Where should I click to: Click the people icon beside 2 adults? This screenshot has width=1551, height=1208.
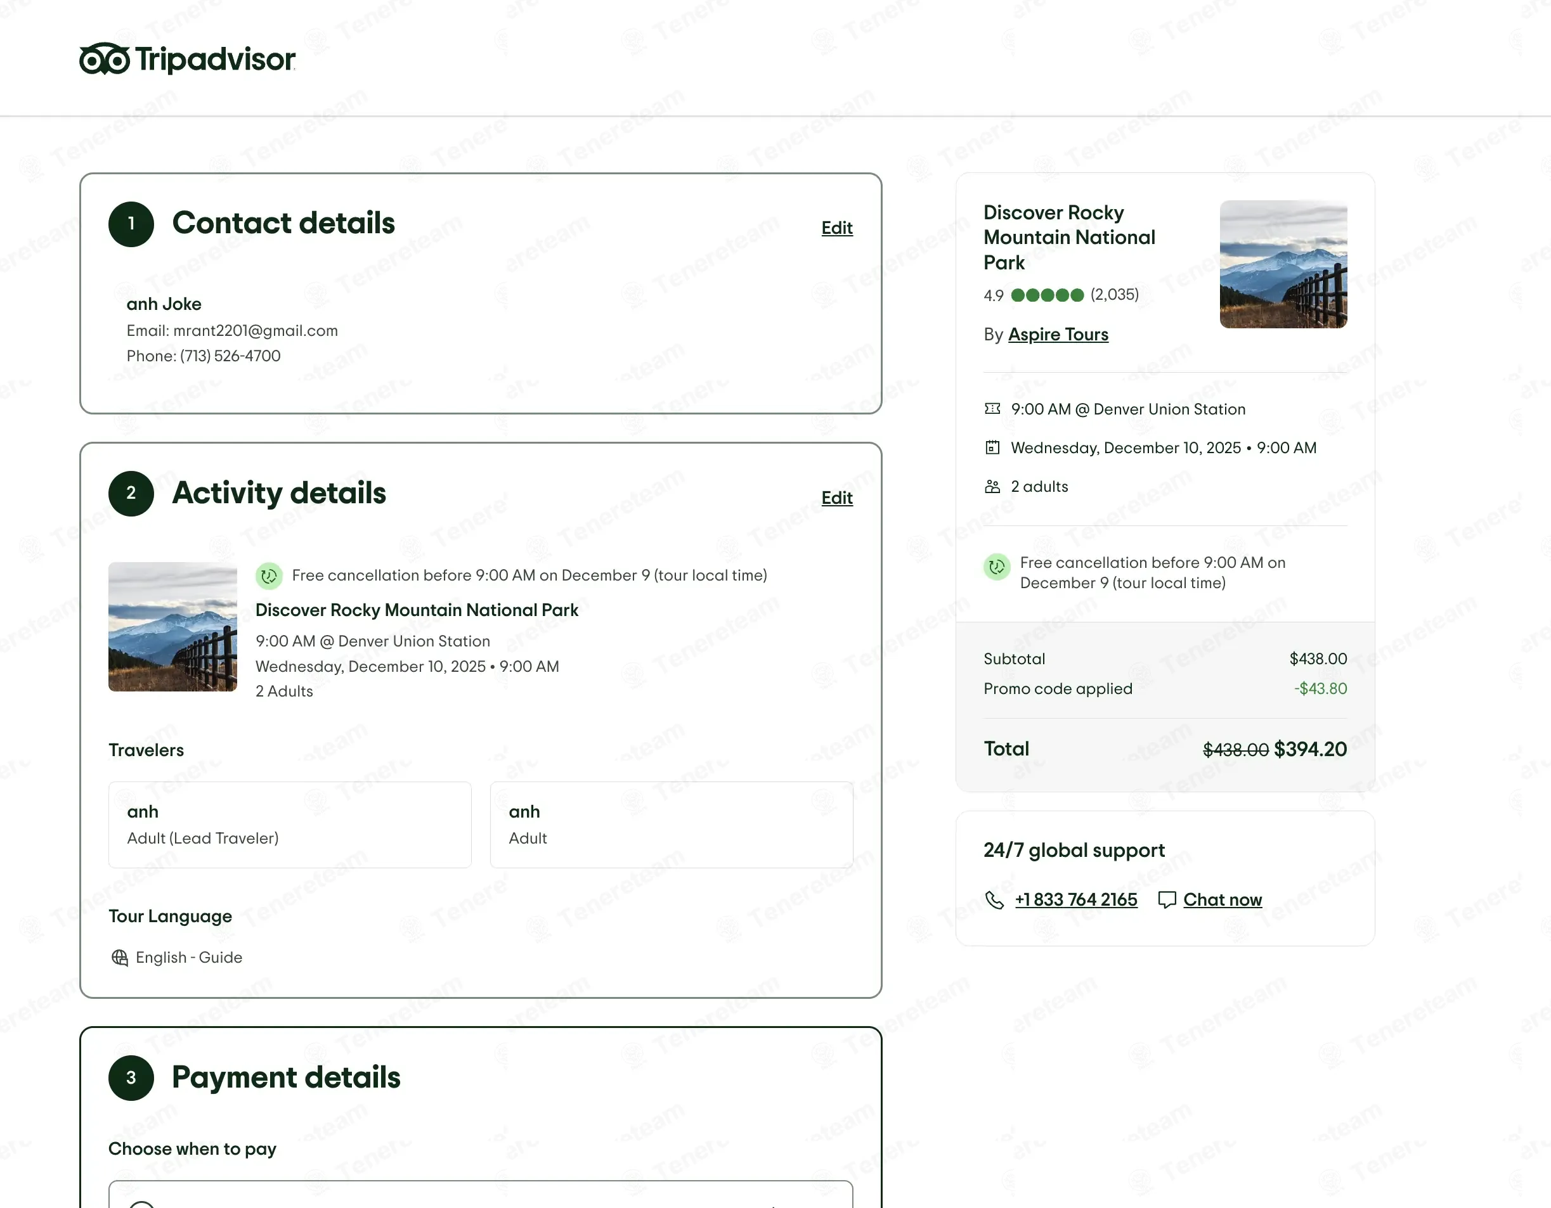pos(992,487)
